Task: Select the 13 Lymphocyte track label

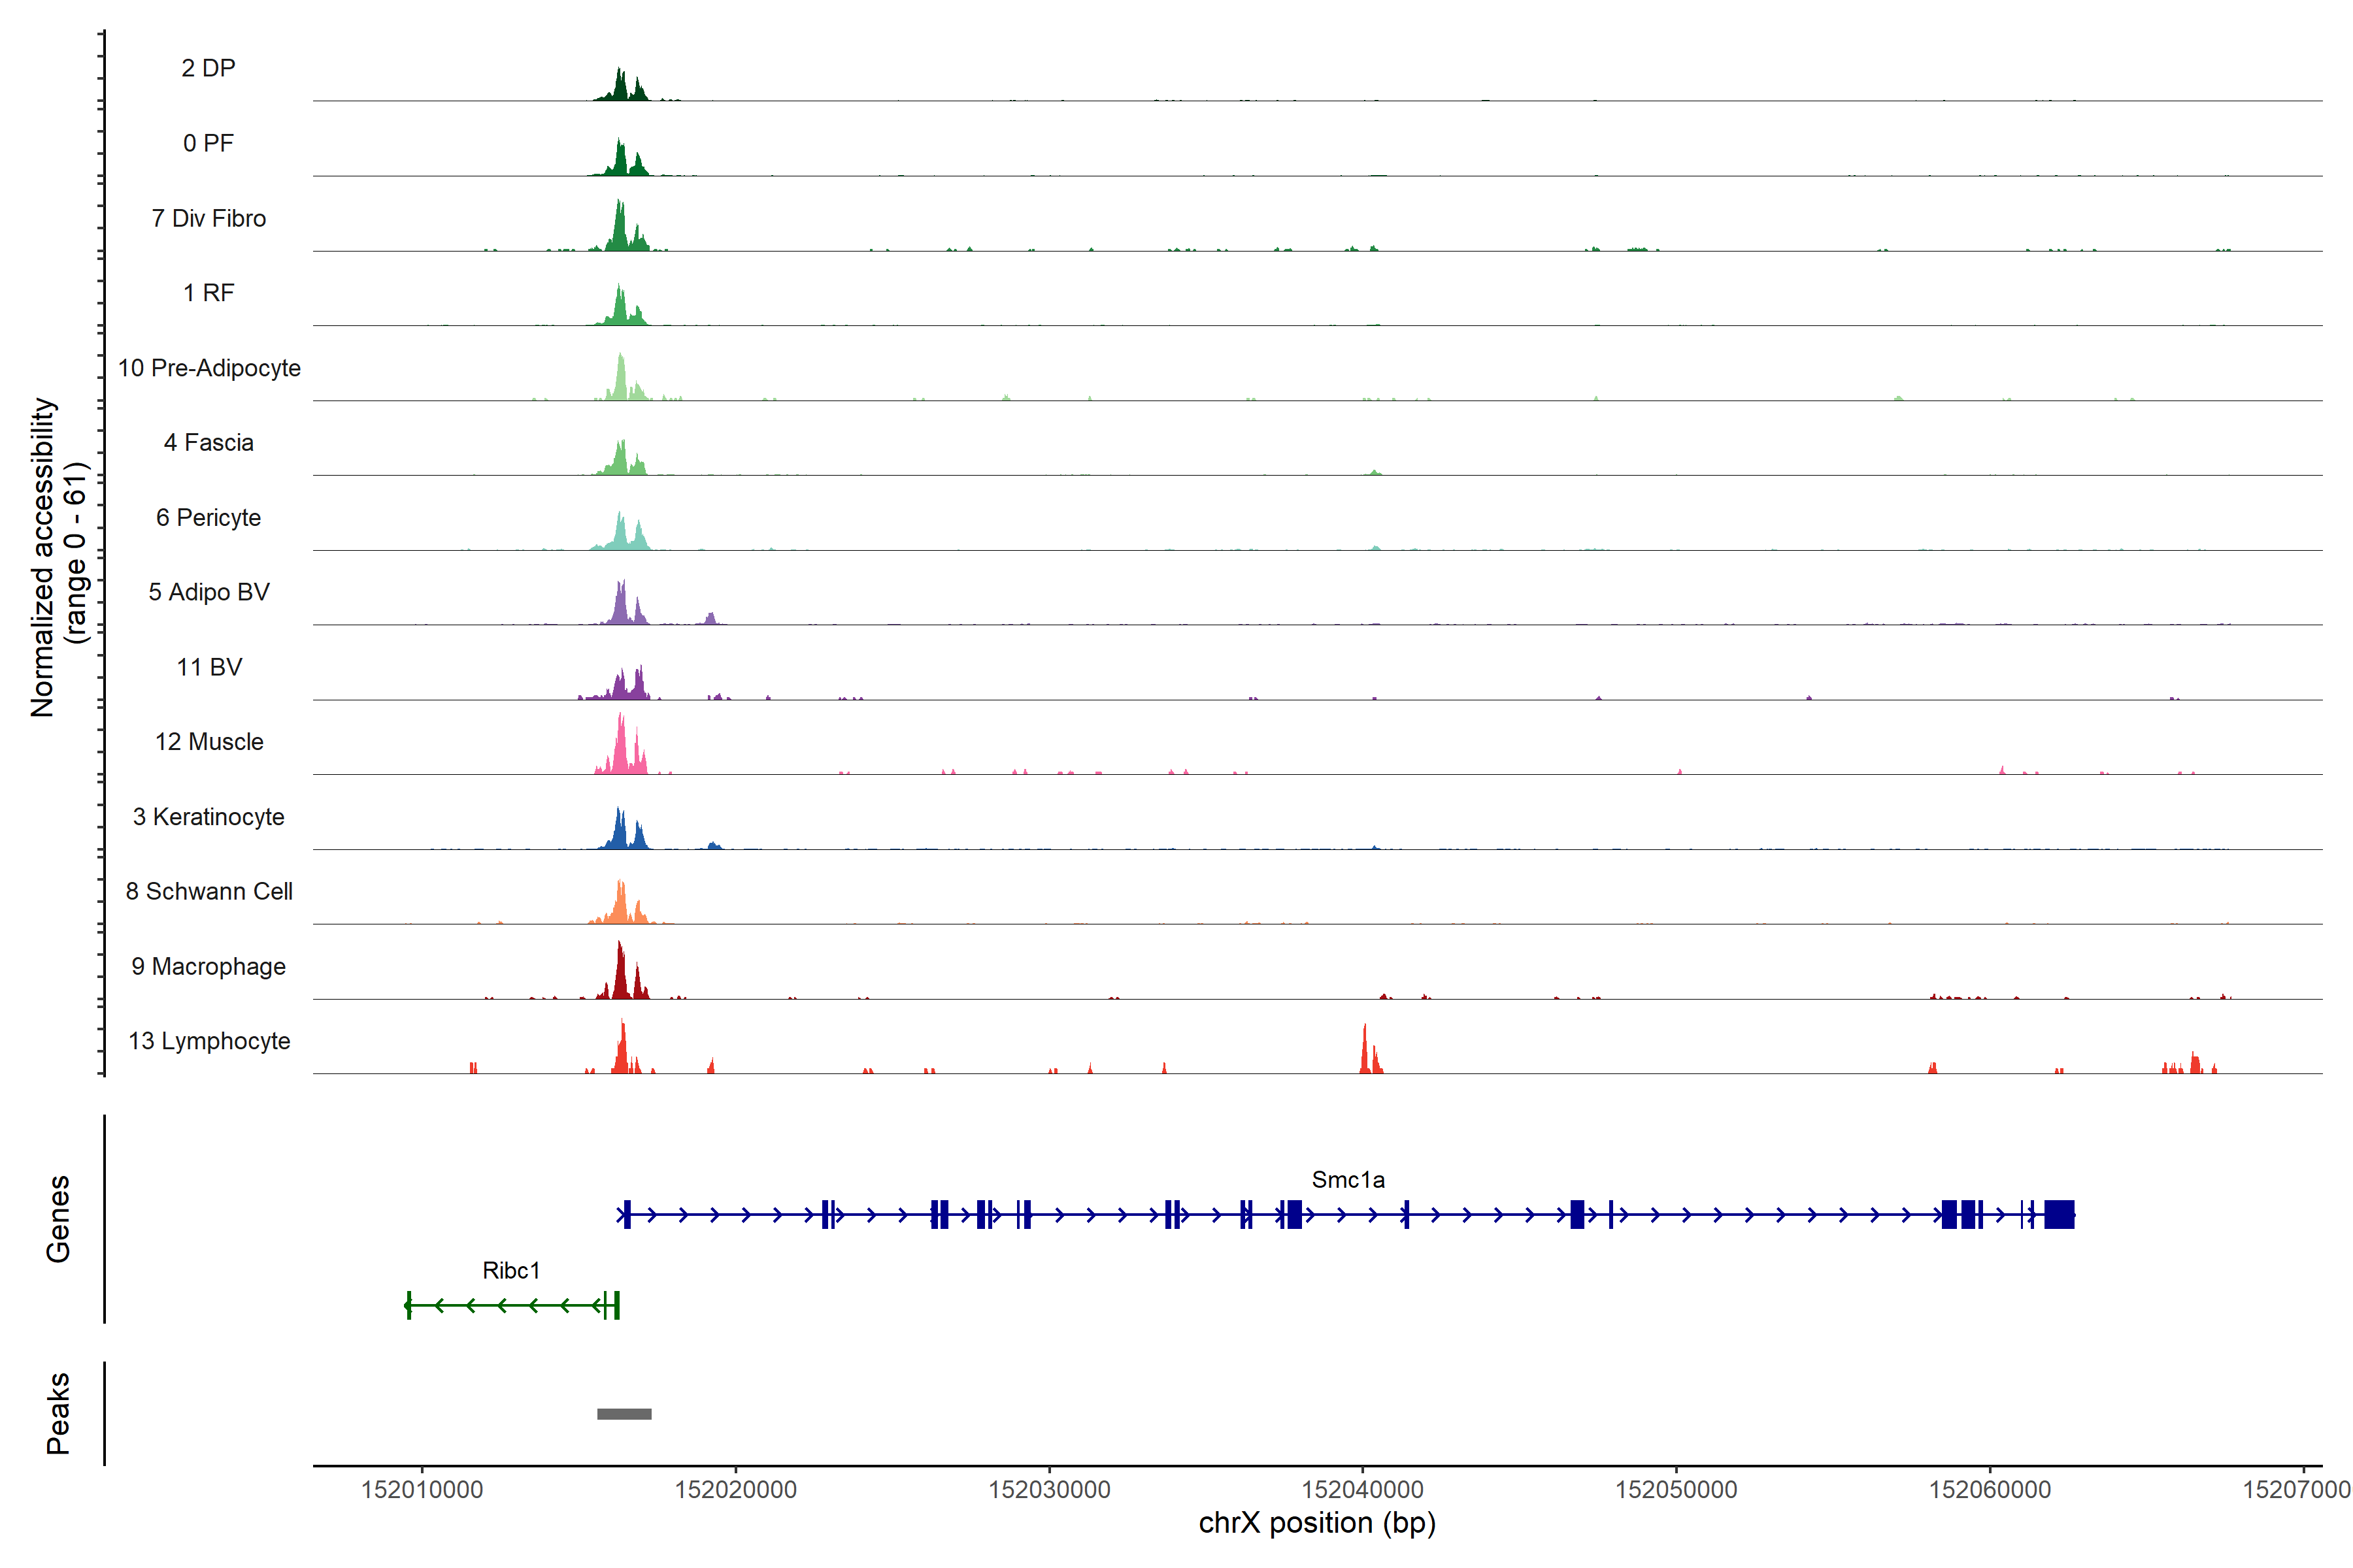Action: click(x=208, y=1041)
